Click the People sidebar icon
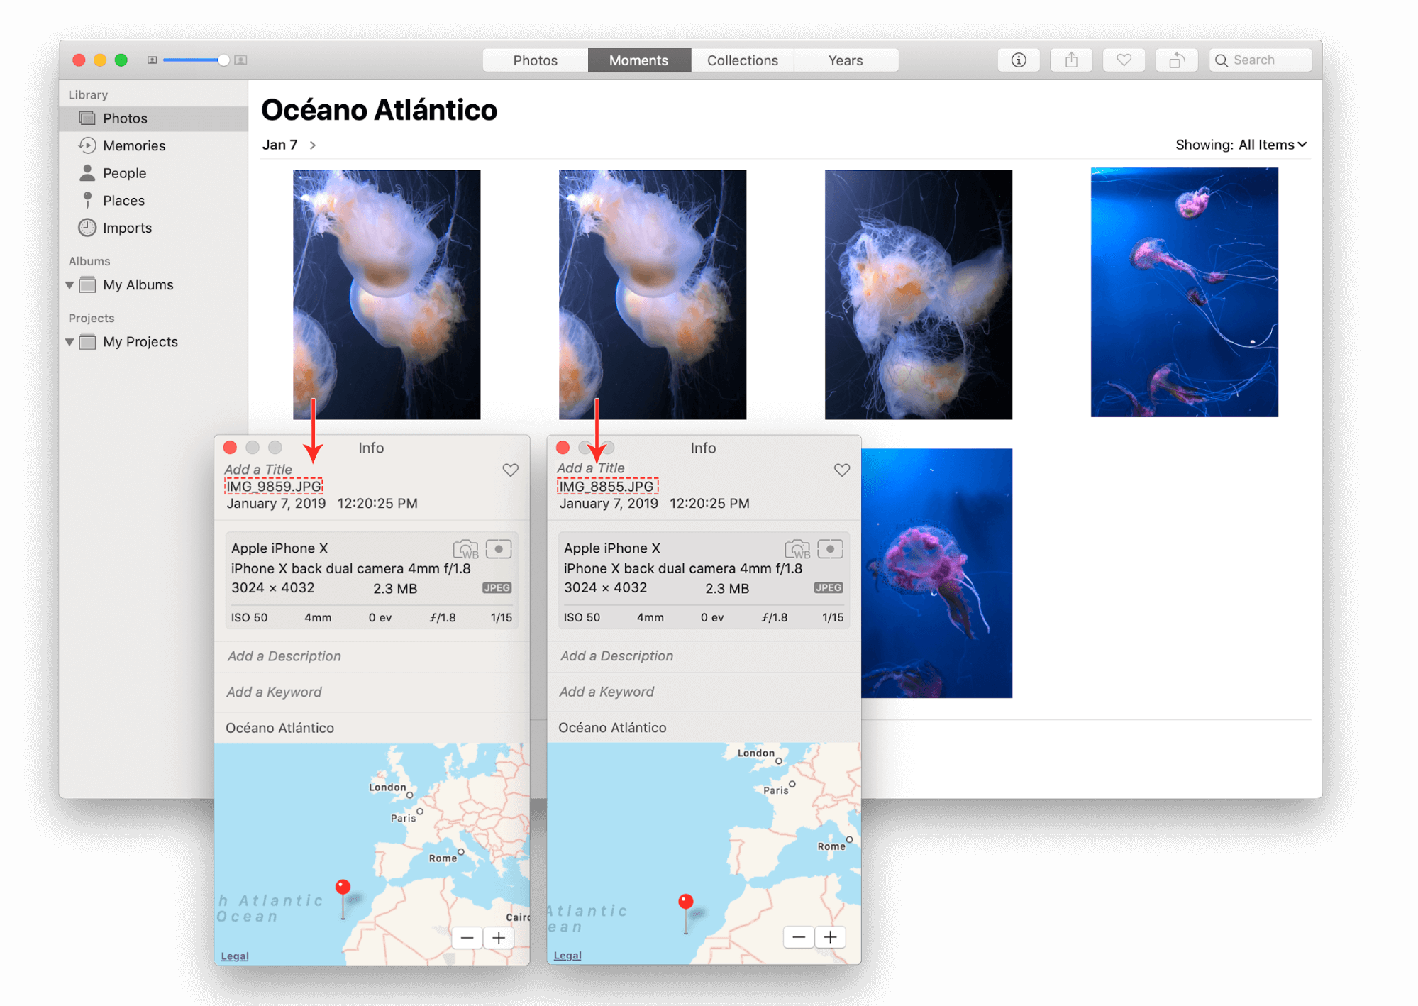 click(87, 172)
